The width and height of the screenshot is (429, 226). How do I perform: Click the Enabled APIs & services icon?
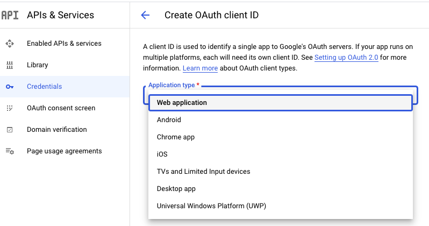click(x=10, y=44)
